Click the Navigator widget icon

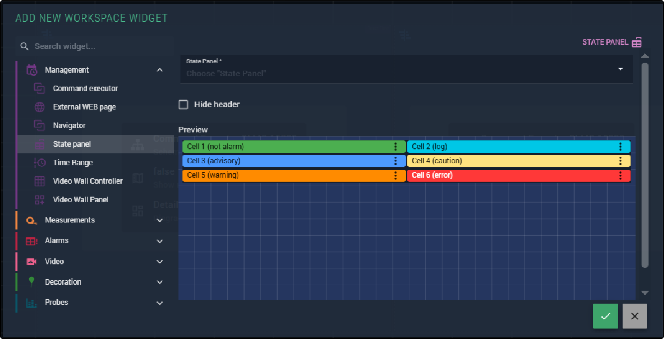(x=39, y=125)
